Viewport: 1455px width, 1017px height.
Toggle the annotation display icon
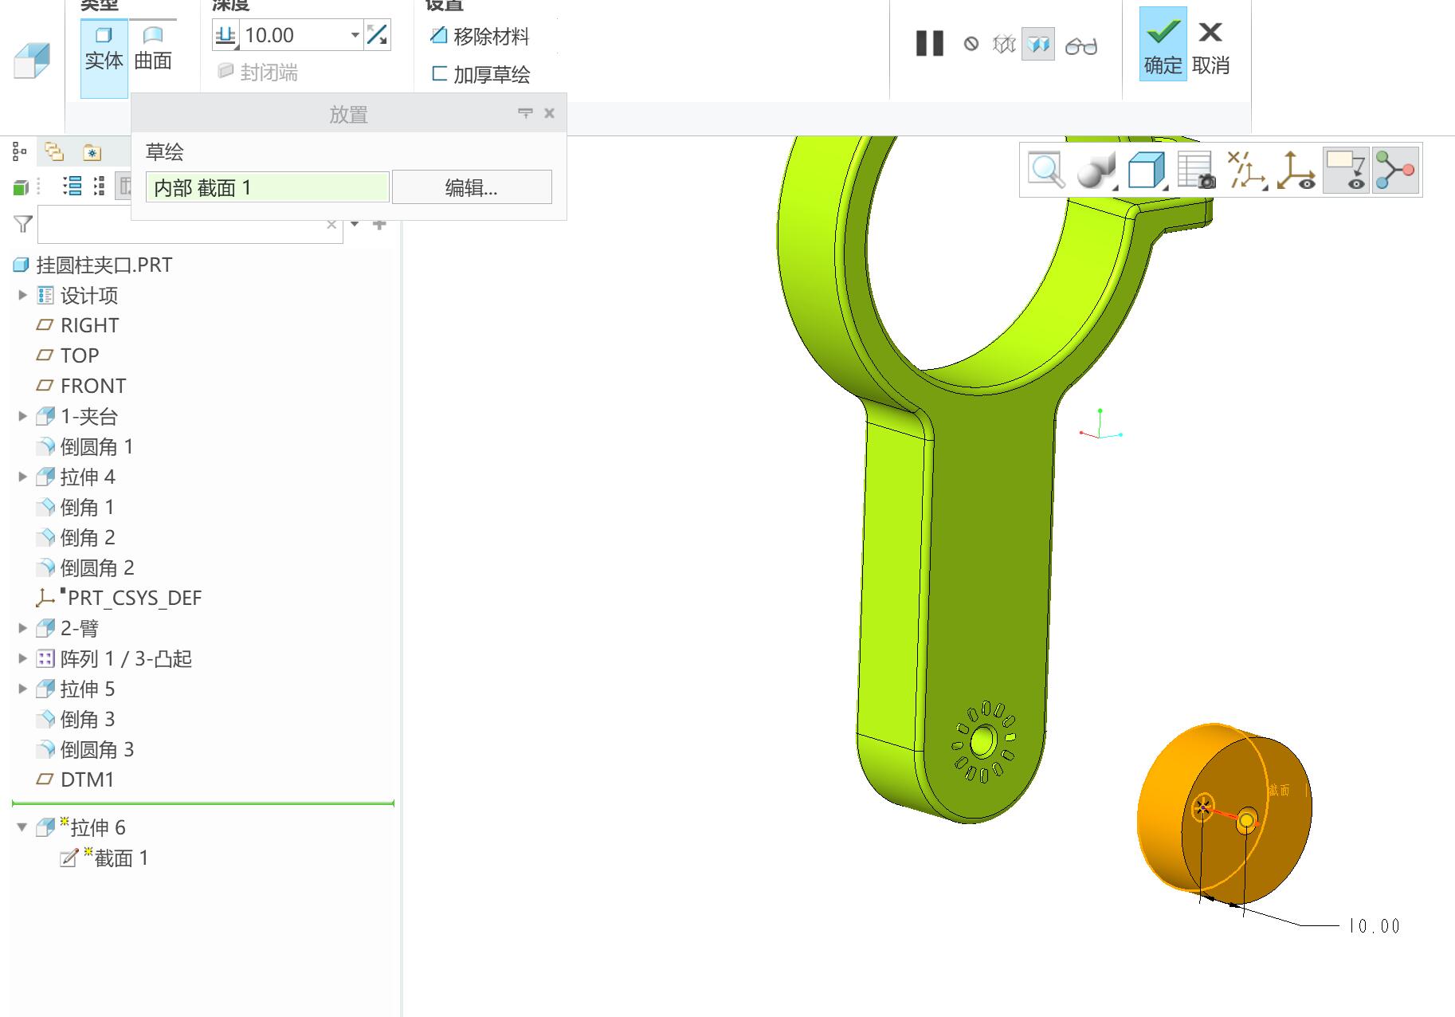point(1347,170)
